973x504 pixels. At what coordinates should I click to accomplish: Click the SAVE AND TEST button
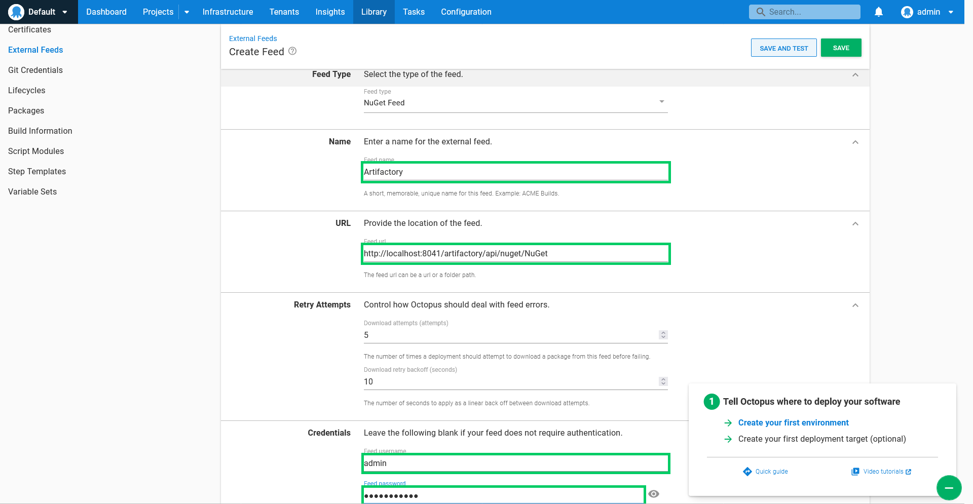(784, 48)
